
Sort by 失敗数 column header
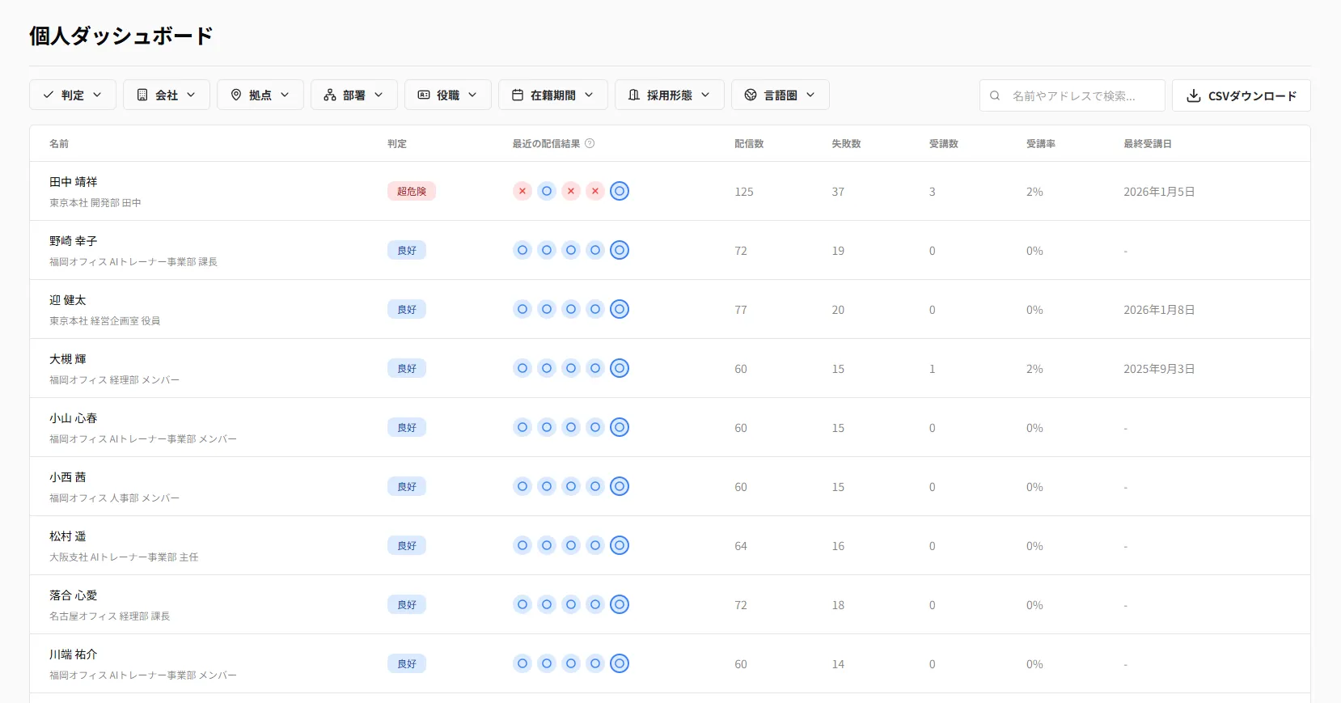click(846, 143)
